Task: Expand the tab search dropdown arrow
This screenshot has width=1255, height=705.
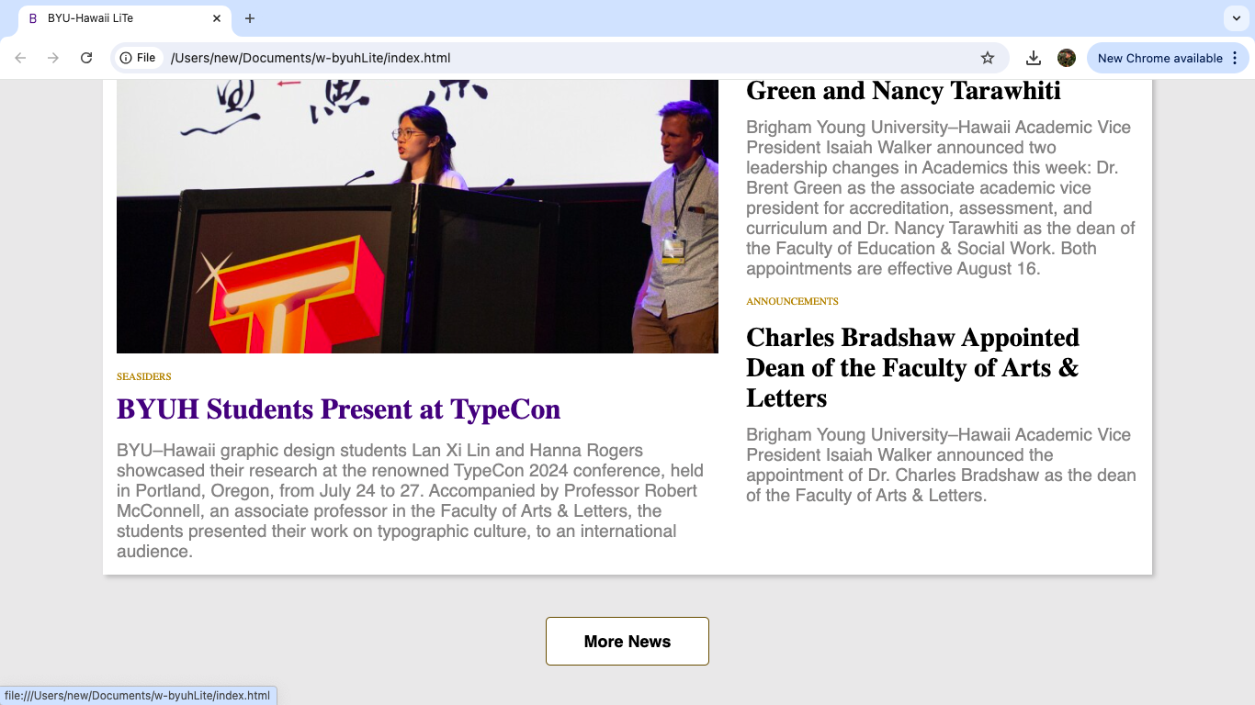Action: pyautogui.click(x=1237, y=18)
